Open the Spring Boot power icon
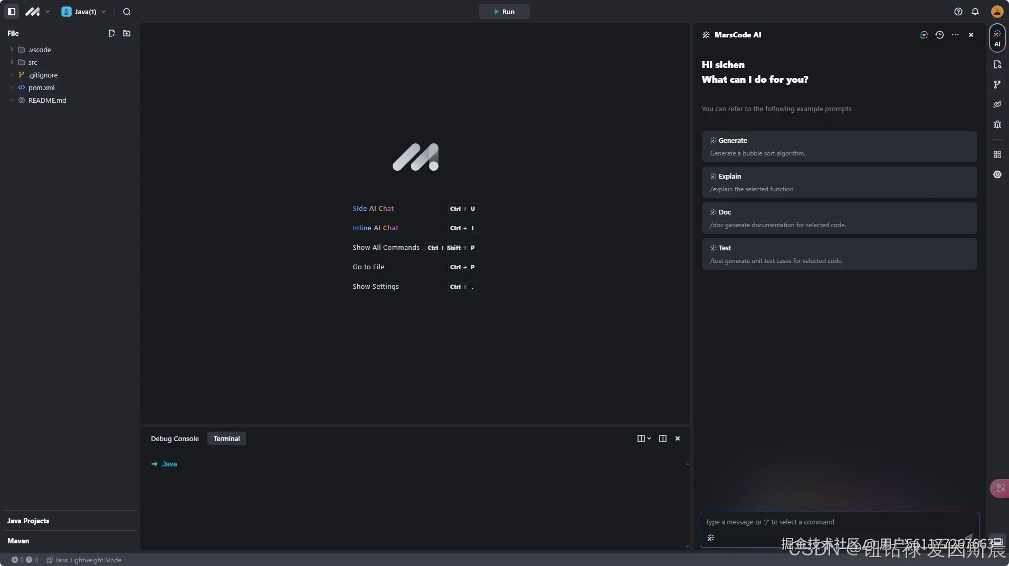 [997, 174]
